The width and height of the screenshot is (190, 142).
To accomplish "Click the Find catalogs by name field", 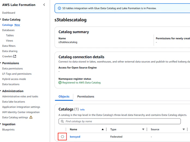I will click(x=120, y=121).
